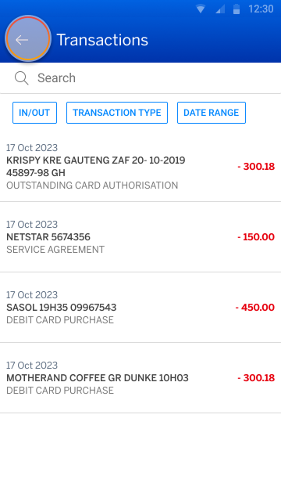Image resolution: width=281 pixels, height=501 pixels.
Task: Focus the Search input field
Action: point(140,78)
